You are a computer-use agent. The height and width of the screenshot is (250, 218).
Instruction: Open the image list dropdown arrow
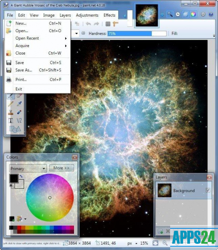[162, 15]
